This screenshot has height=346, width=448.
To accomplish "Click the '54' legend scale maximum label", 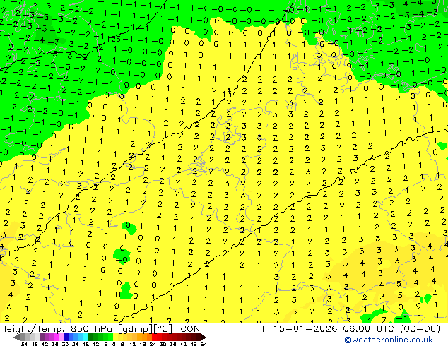I will tap(204, 344).
